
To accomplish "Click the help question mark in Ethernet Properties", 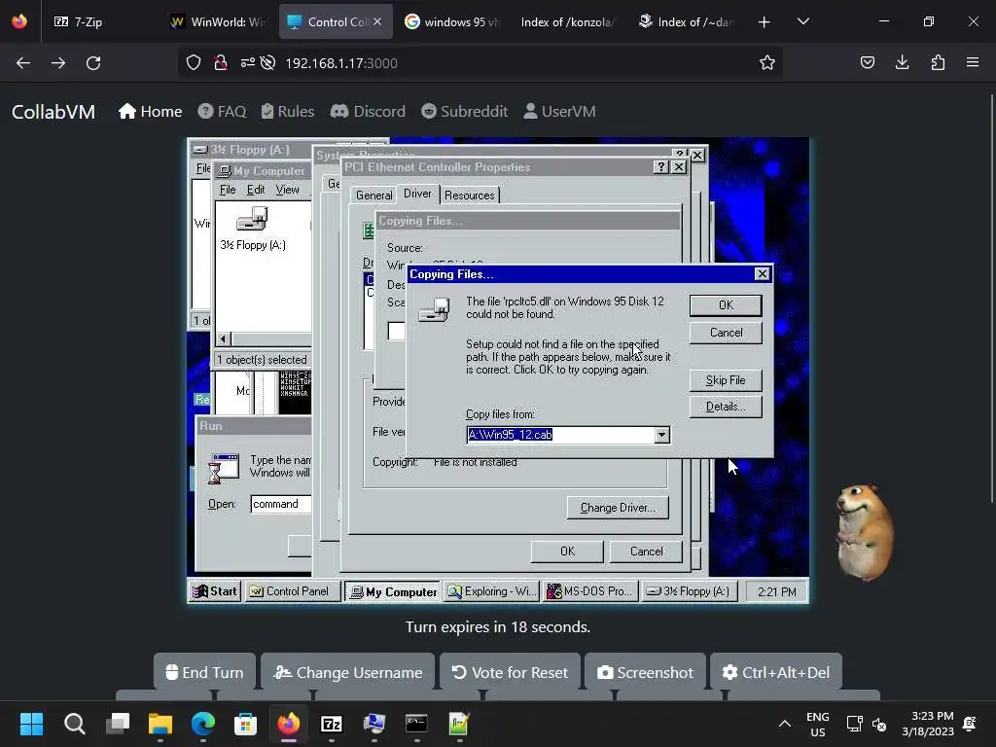I will coord(660,167).
